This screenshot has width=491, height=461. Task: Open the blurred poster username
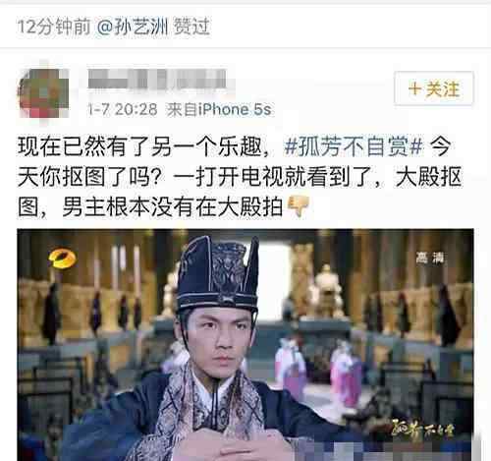tap(157, 79)
